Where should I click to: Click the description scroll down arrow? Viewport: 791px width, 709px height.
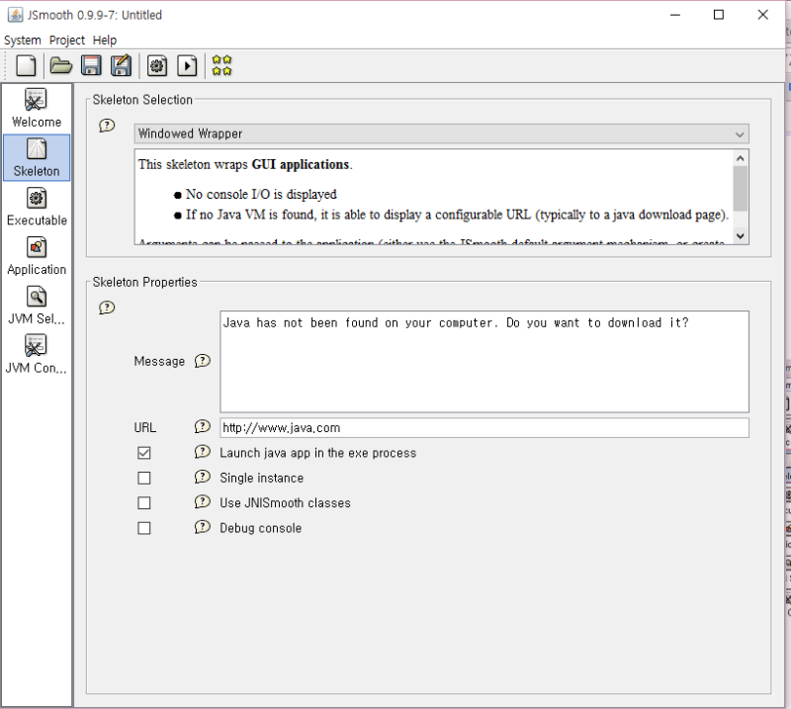(740, 235)
